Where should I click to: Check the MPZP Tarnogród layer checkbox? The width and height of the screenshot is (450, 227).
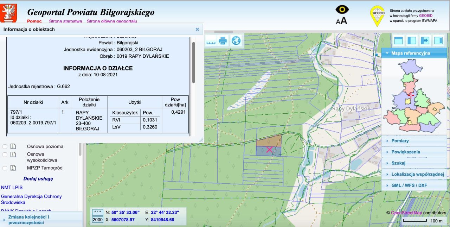[x=5, y=168]
